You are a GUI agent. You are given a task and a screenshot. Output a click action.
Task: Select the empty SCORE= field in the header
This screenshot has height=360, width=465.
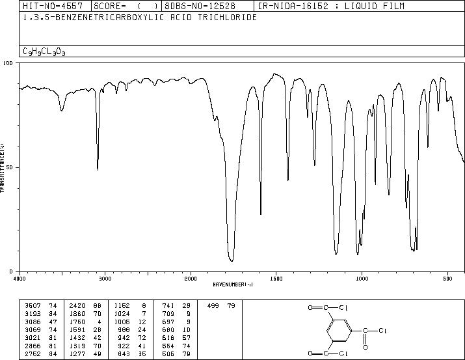pyautogui.click(x=126, y=6)
